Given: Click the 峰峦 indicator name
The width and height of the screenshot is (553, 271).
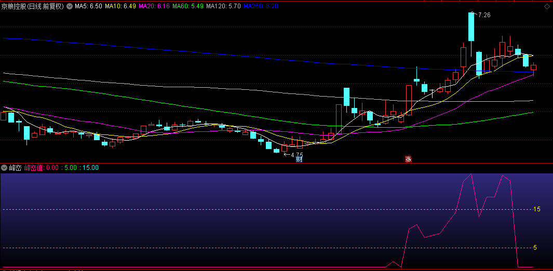Looking at the screenshot, I should point(15,168).
